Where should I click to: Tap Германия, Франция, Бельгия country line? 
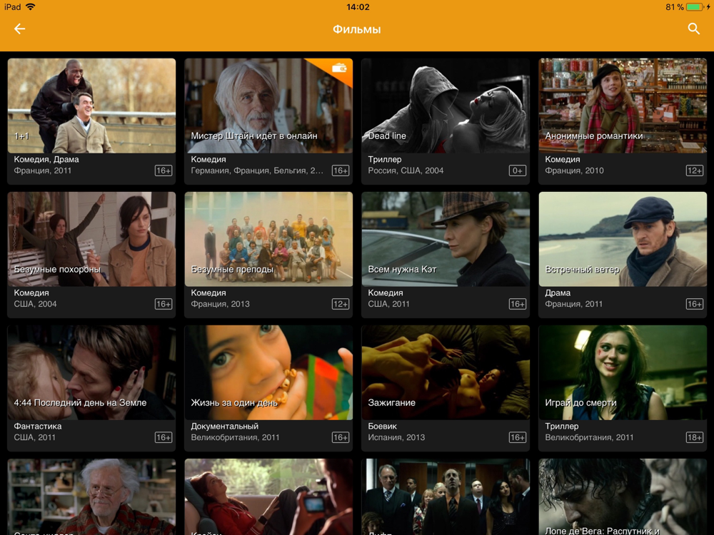click(257, 170)
